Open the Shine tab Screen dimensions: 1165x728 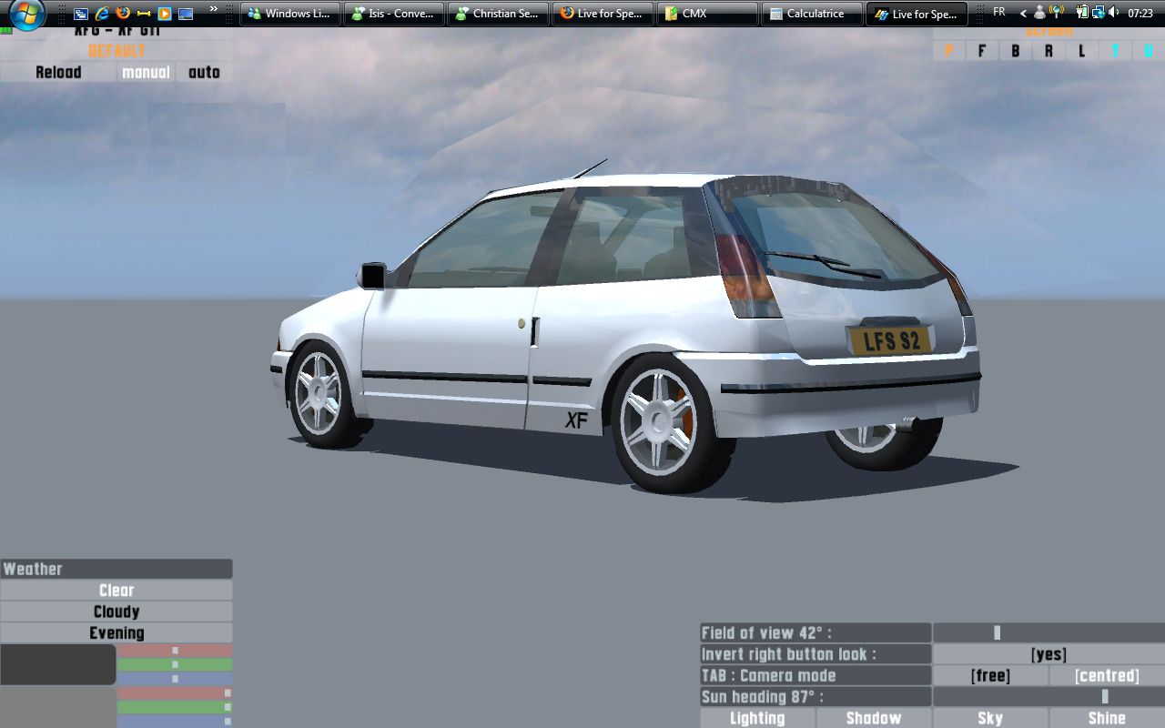pyautogui.click(x=1108, y=718)
